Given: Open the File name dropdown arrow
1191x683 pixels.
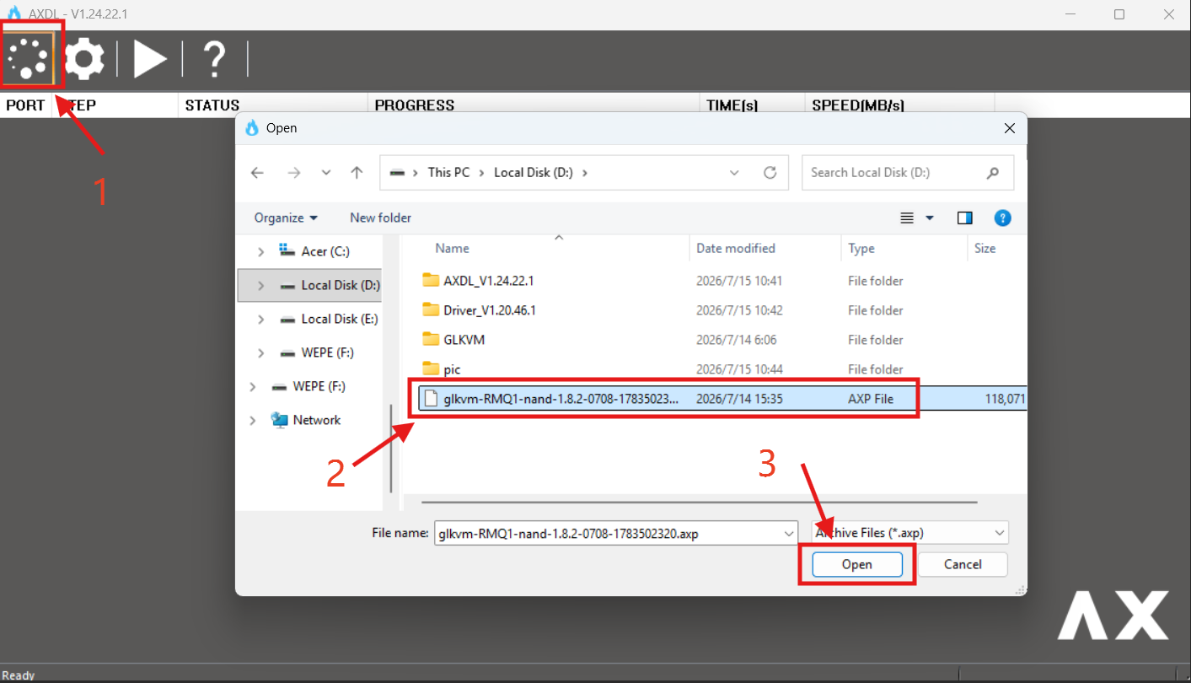Looking at the screenshot, I should tap(790, 533).
